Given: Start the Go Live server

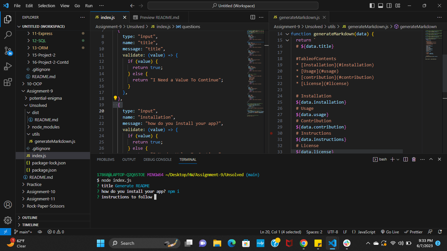Looking at the screenshot, I should click(390, 232).
